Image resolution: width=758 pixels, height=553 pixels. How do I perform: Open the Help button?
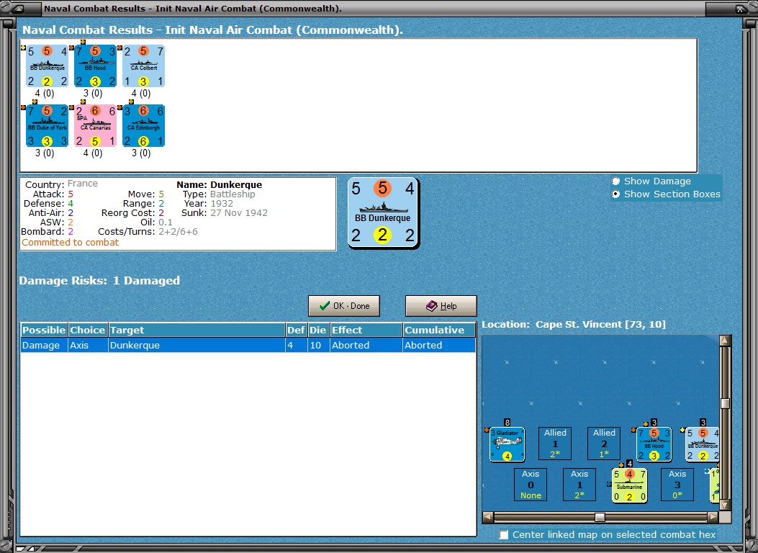click(441, 306)
